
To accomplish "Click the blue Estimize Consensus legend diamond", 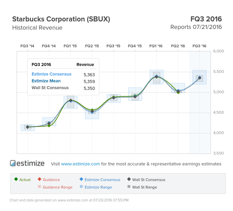I will (81, 179).
